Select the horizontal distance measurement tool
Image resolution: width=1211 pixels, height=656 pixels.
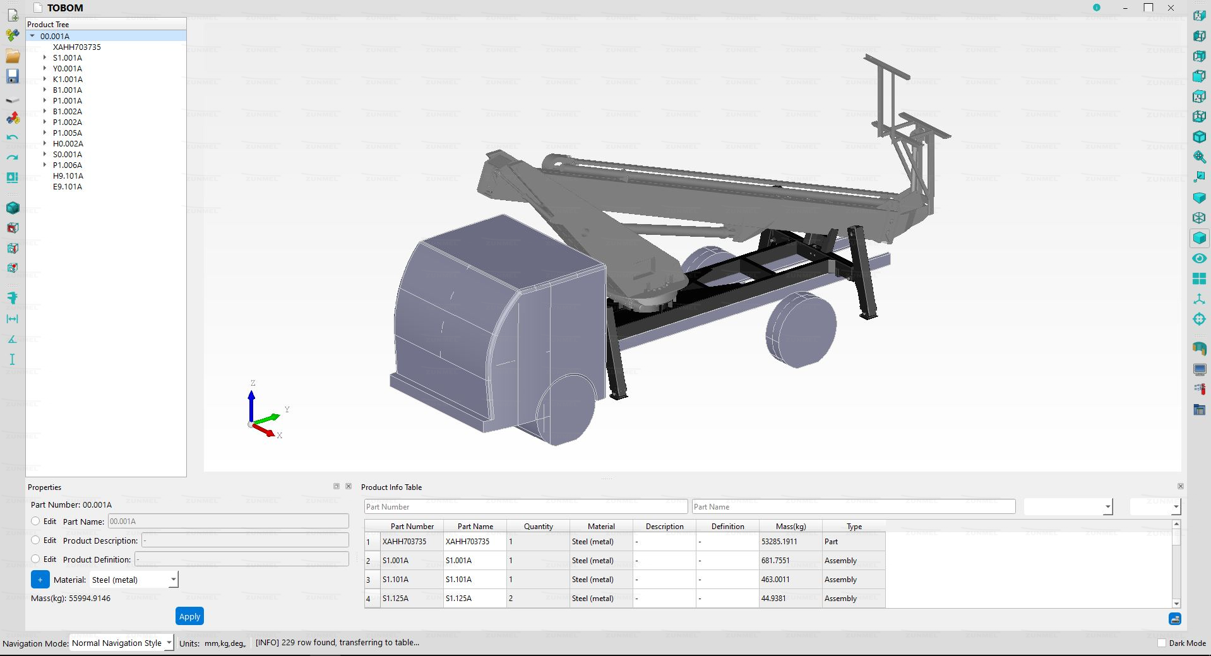[x=13, y=319]
